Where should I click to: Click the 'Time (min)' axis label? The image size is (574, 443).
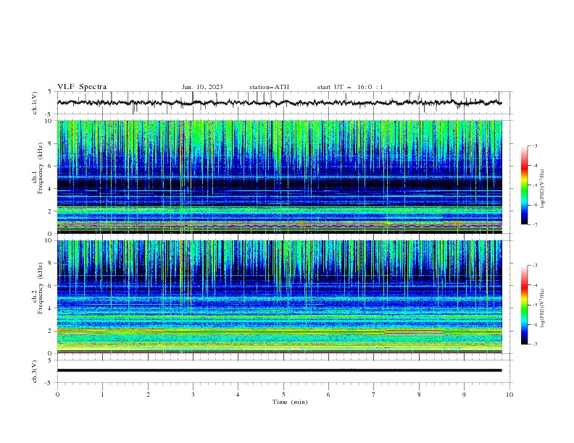(290, 402)
